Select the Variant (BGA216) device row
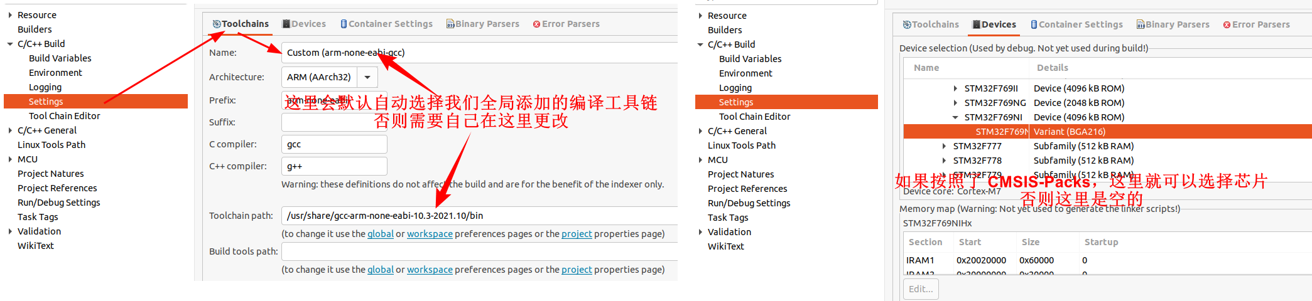This screenshot has width=1312, height=301. point(1107,132)
